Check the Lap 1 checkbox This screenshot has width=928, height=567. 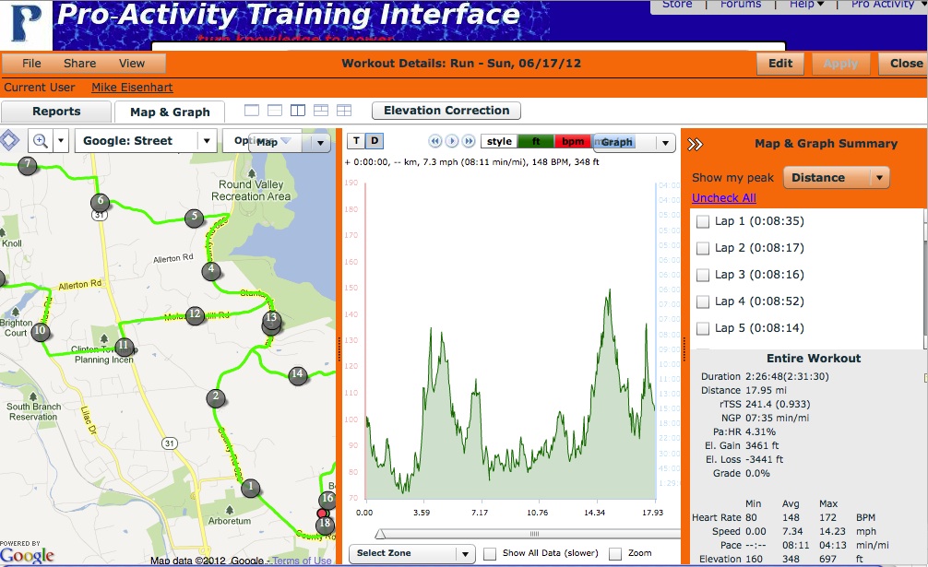[x=703, y=221]
